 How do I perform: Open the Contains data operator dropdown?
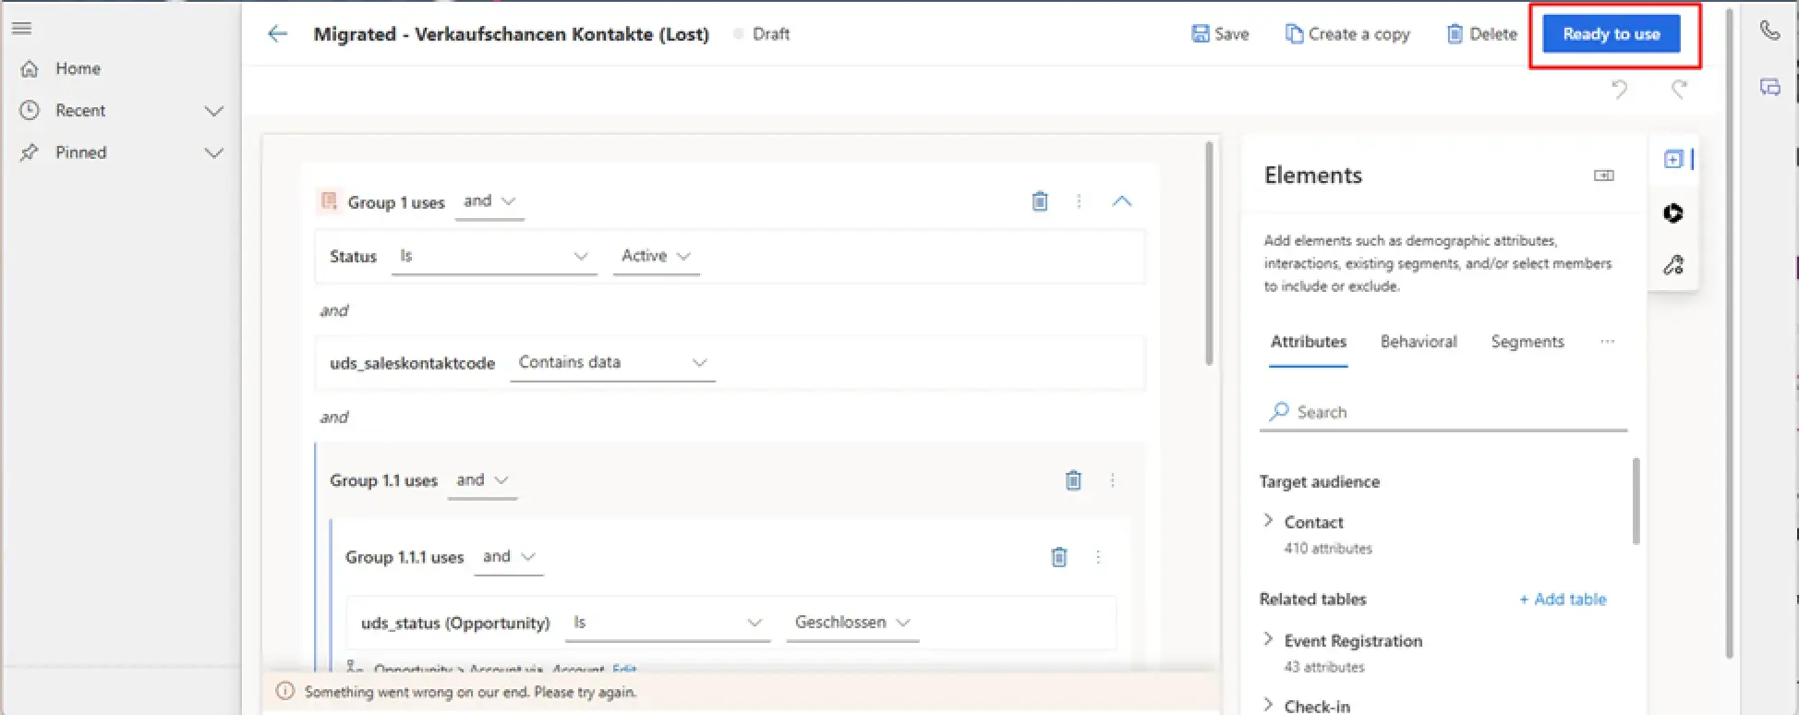tap(611, 363)
